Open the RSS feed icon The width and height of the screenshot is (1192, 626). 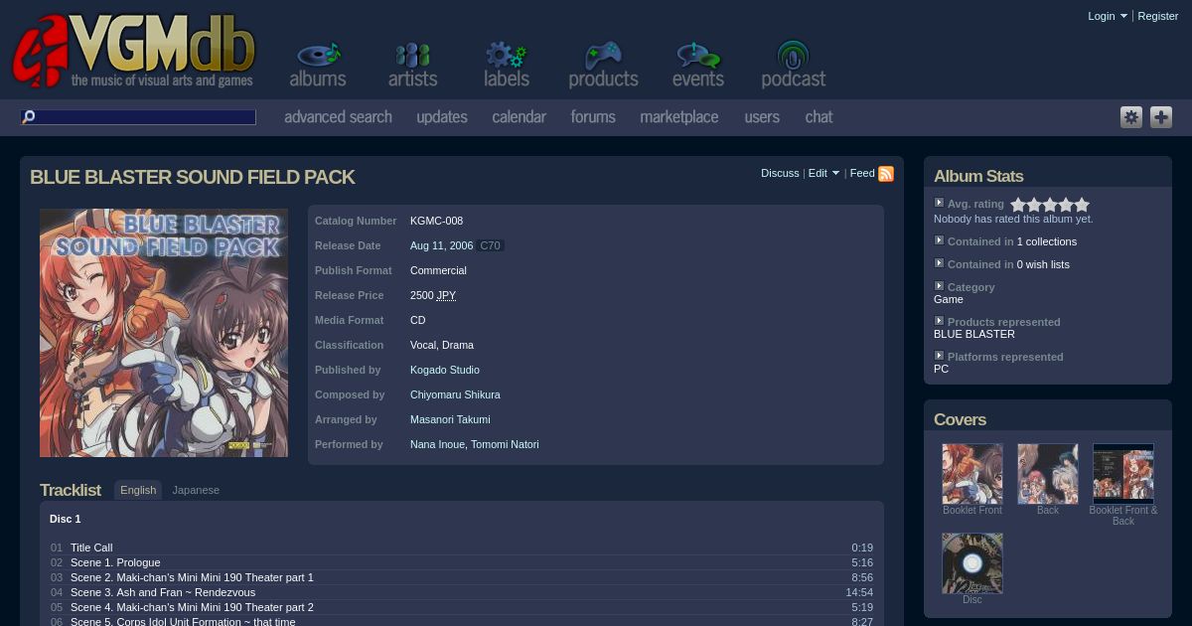pos(886,174)
